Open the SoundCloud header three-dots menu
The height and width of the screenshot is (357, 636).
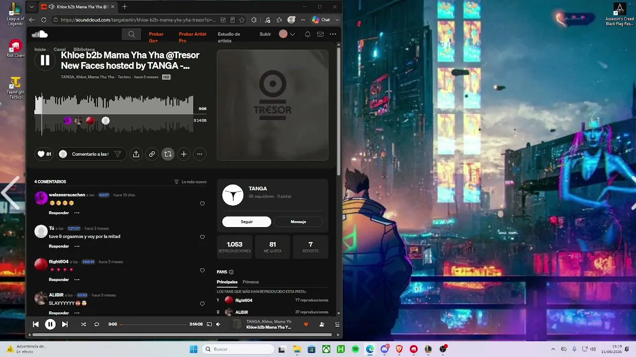click(333, 34)
